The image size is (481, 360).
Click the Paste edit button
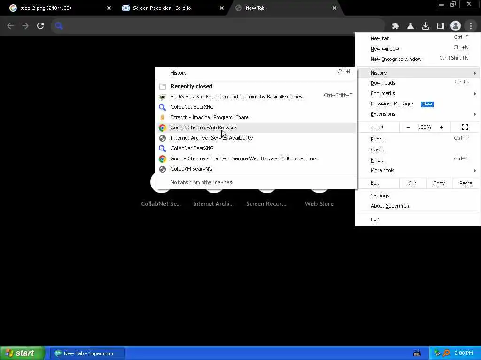pos(465,183)
